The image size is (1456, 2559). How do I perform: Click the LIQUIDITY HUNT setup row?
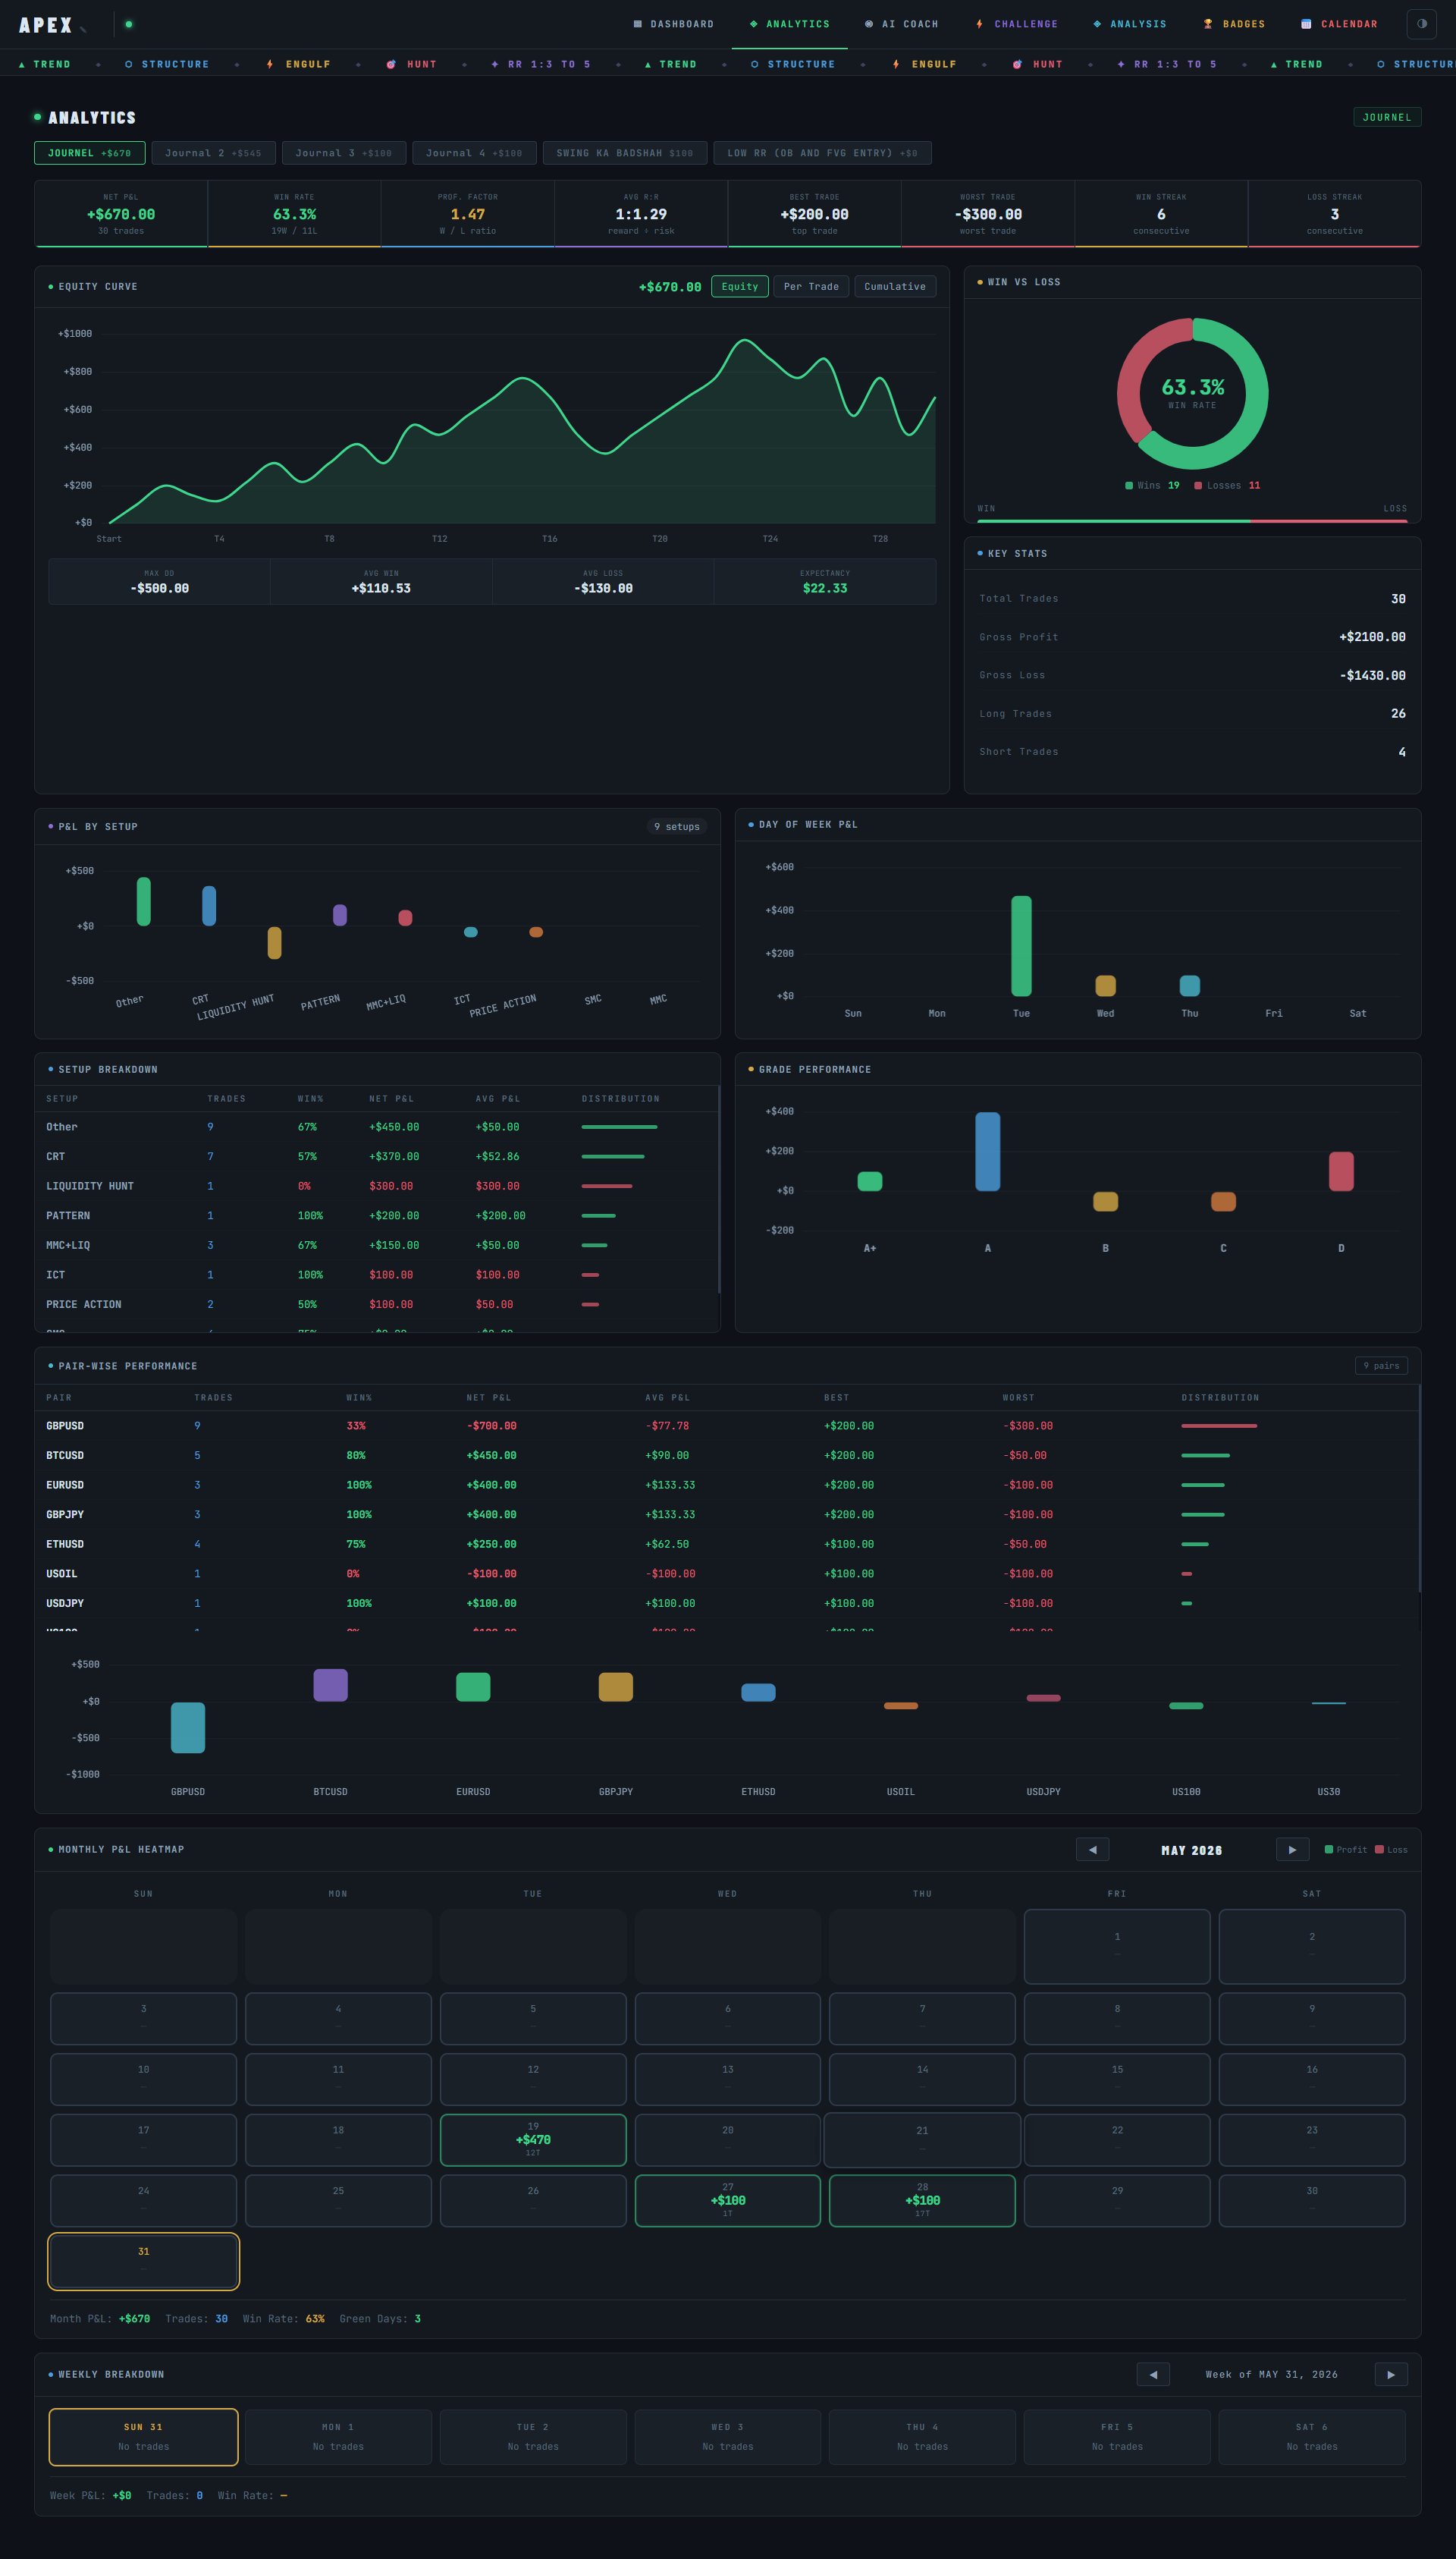tap(377, 1187)
